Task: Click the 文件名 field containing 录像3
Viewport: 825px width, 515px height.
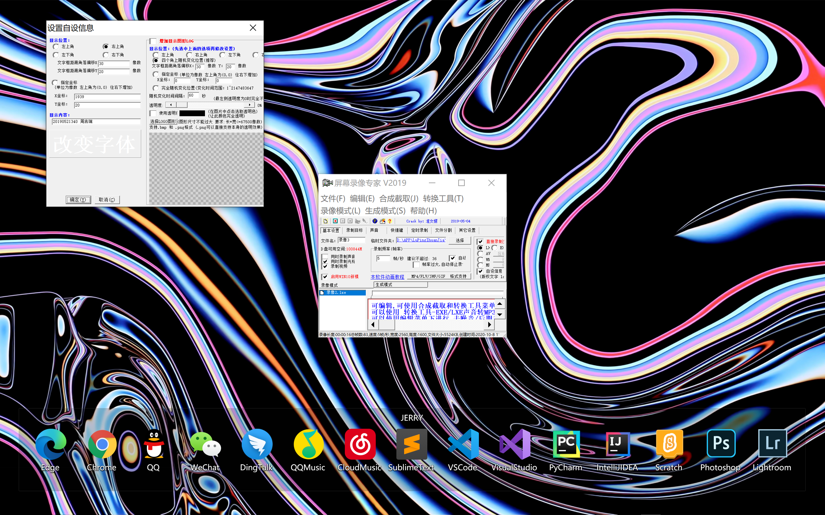Action: [x=351, y=240]
